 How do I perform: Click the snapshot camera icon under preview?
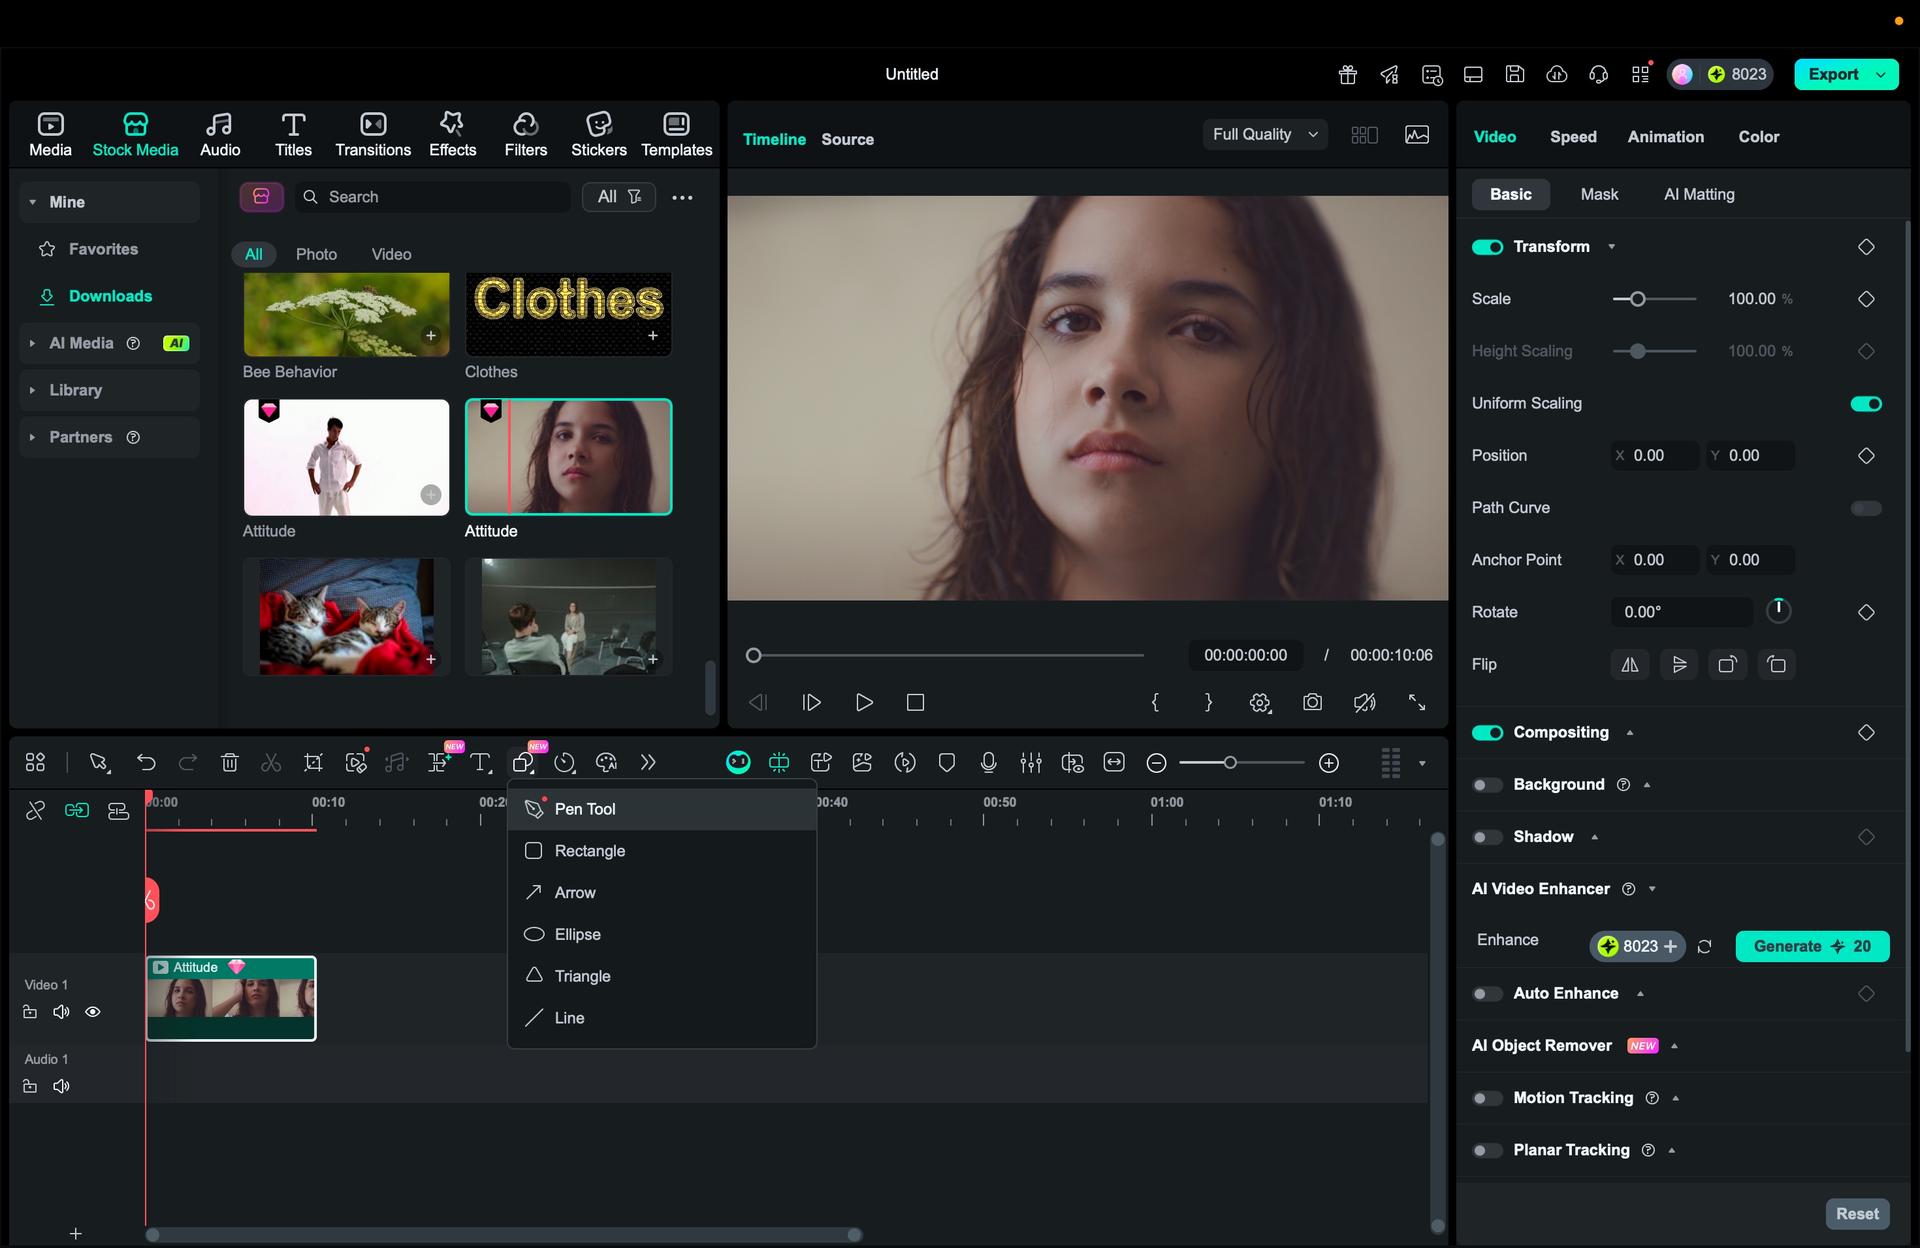(x=1312, y=702)
